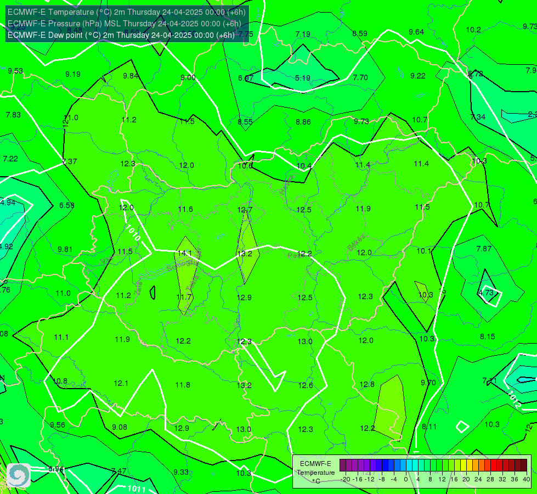Viewport: 537px width, 494px height.
Task: Click the 11.7 temperature value
Action: point(184,297)
